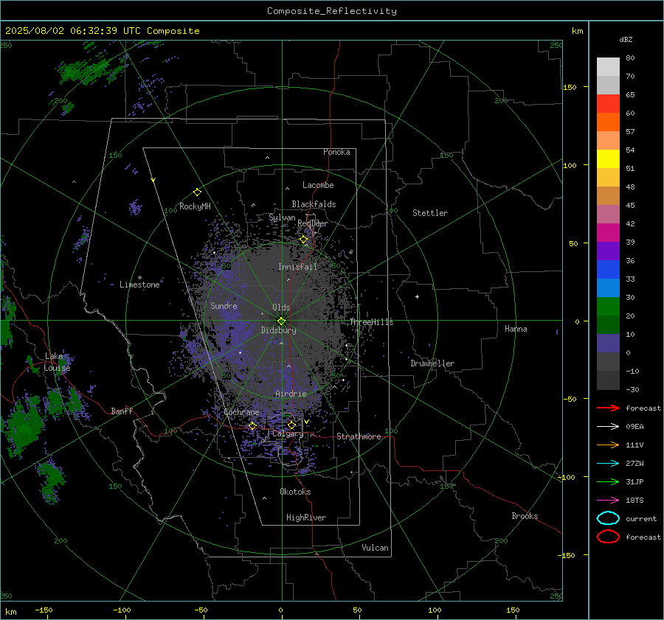
Task: Click the Strathmore city label
Action: [x=359, y=436]
